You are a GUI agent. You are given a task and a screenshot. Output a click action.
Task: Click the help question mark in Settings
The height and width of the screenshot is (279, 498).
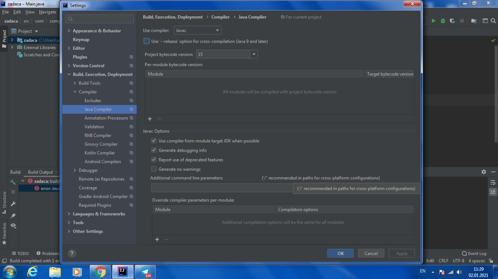72,253
